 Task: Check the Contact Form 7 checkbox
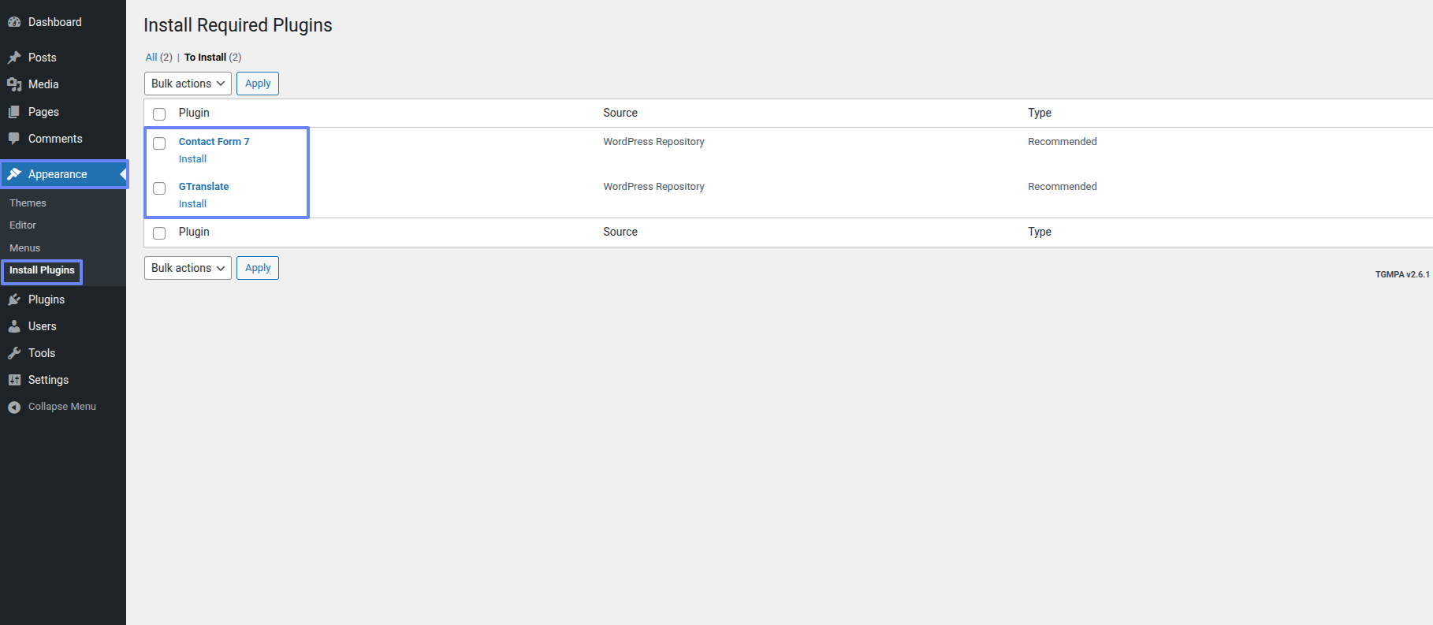pos(159,143)
